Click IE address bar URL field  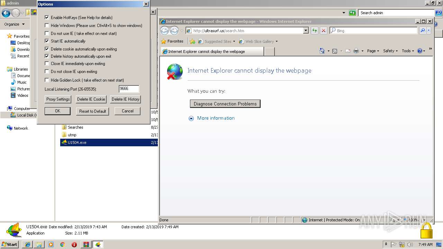244,30
